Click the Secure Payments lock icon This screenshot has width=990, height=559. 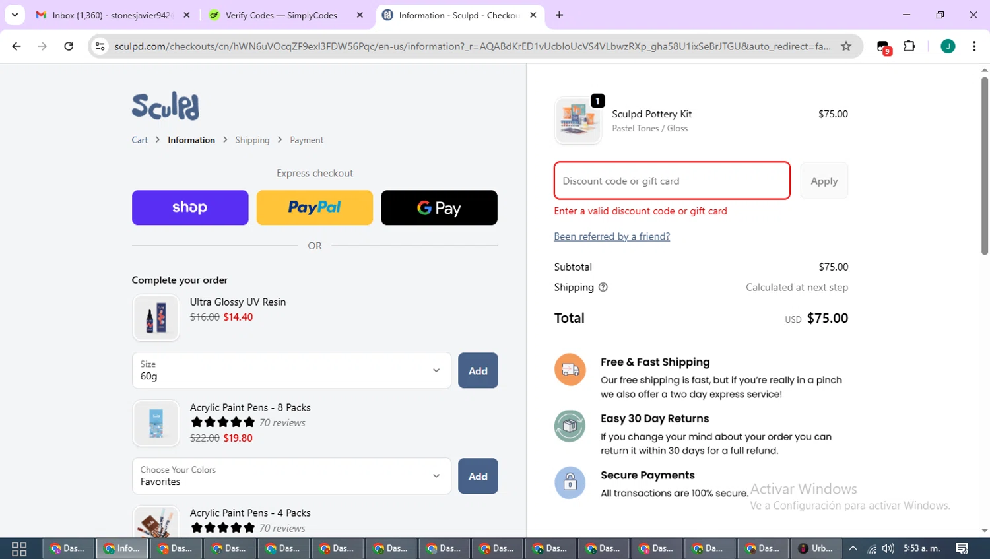570,483
